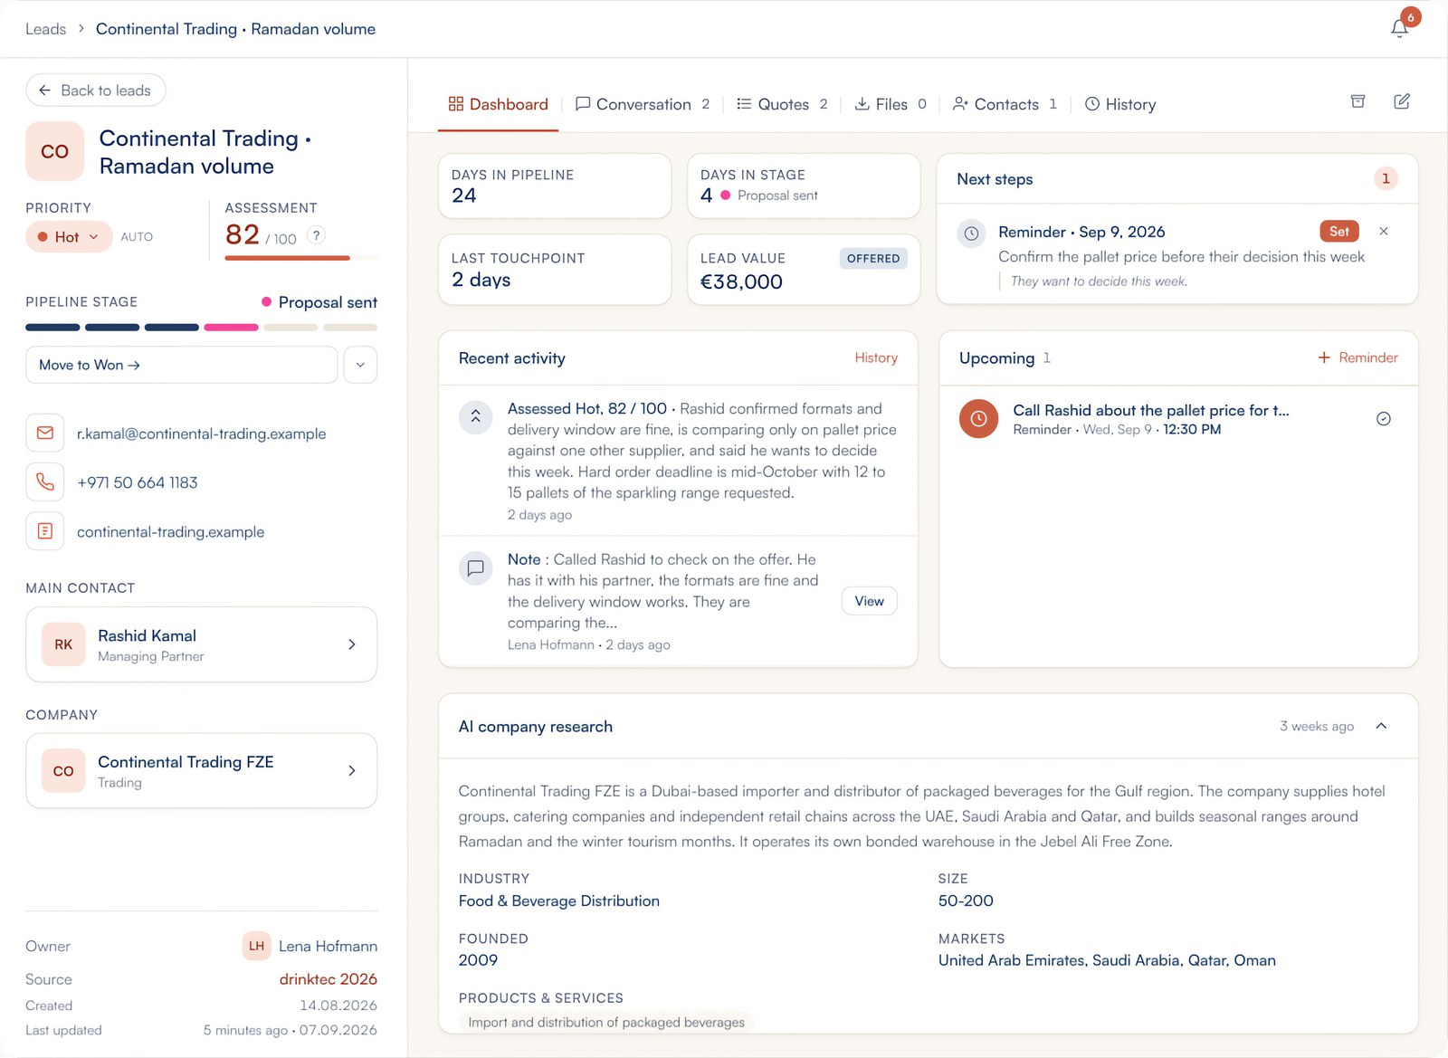
Task: Click the drinktec 2026 source link
Action: (x=329, y=979)
